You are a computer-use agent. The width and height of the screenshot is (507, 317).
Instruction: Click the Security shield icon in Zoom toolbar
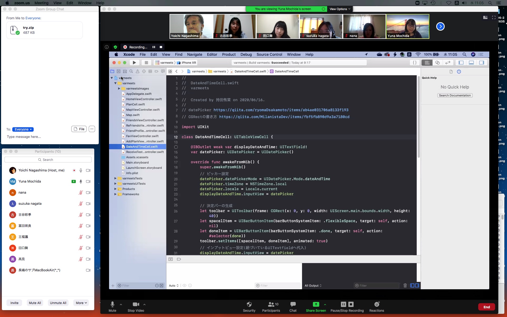tap(249, 304)
